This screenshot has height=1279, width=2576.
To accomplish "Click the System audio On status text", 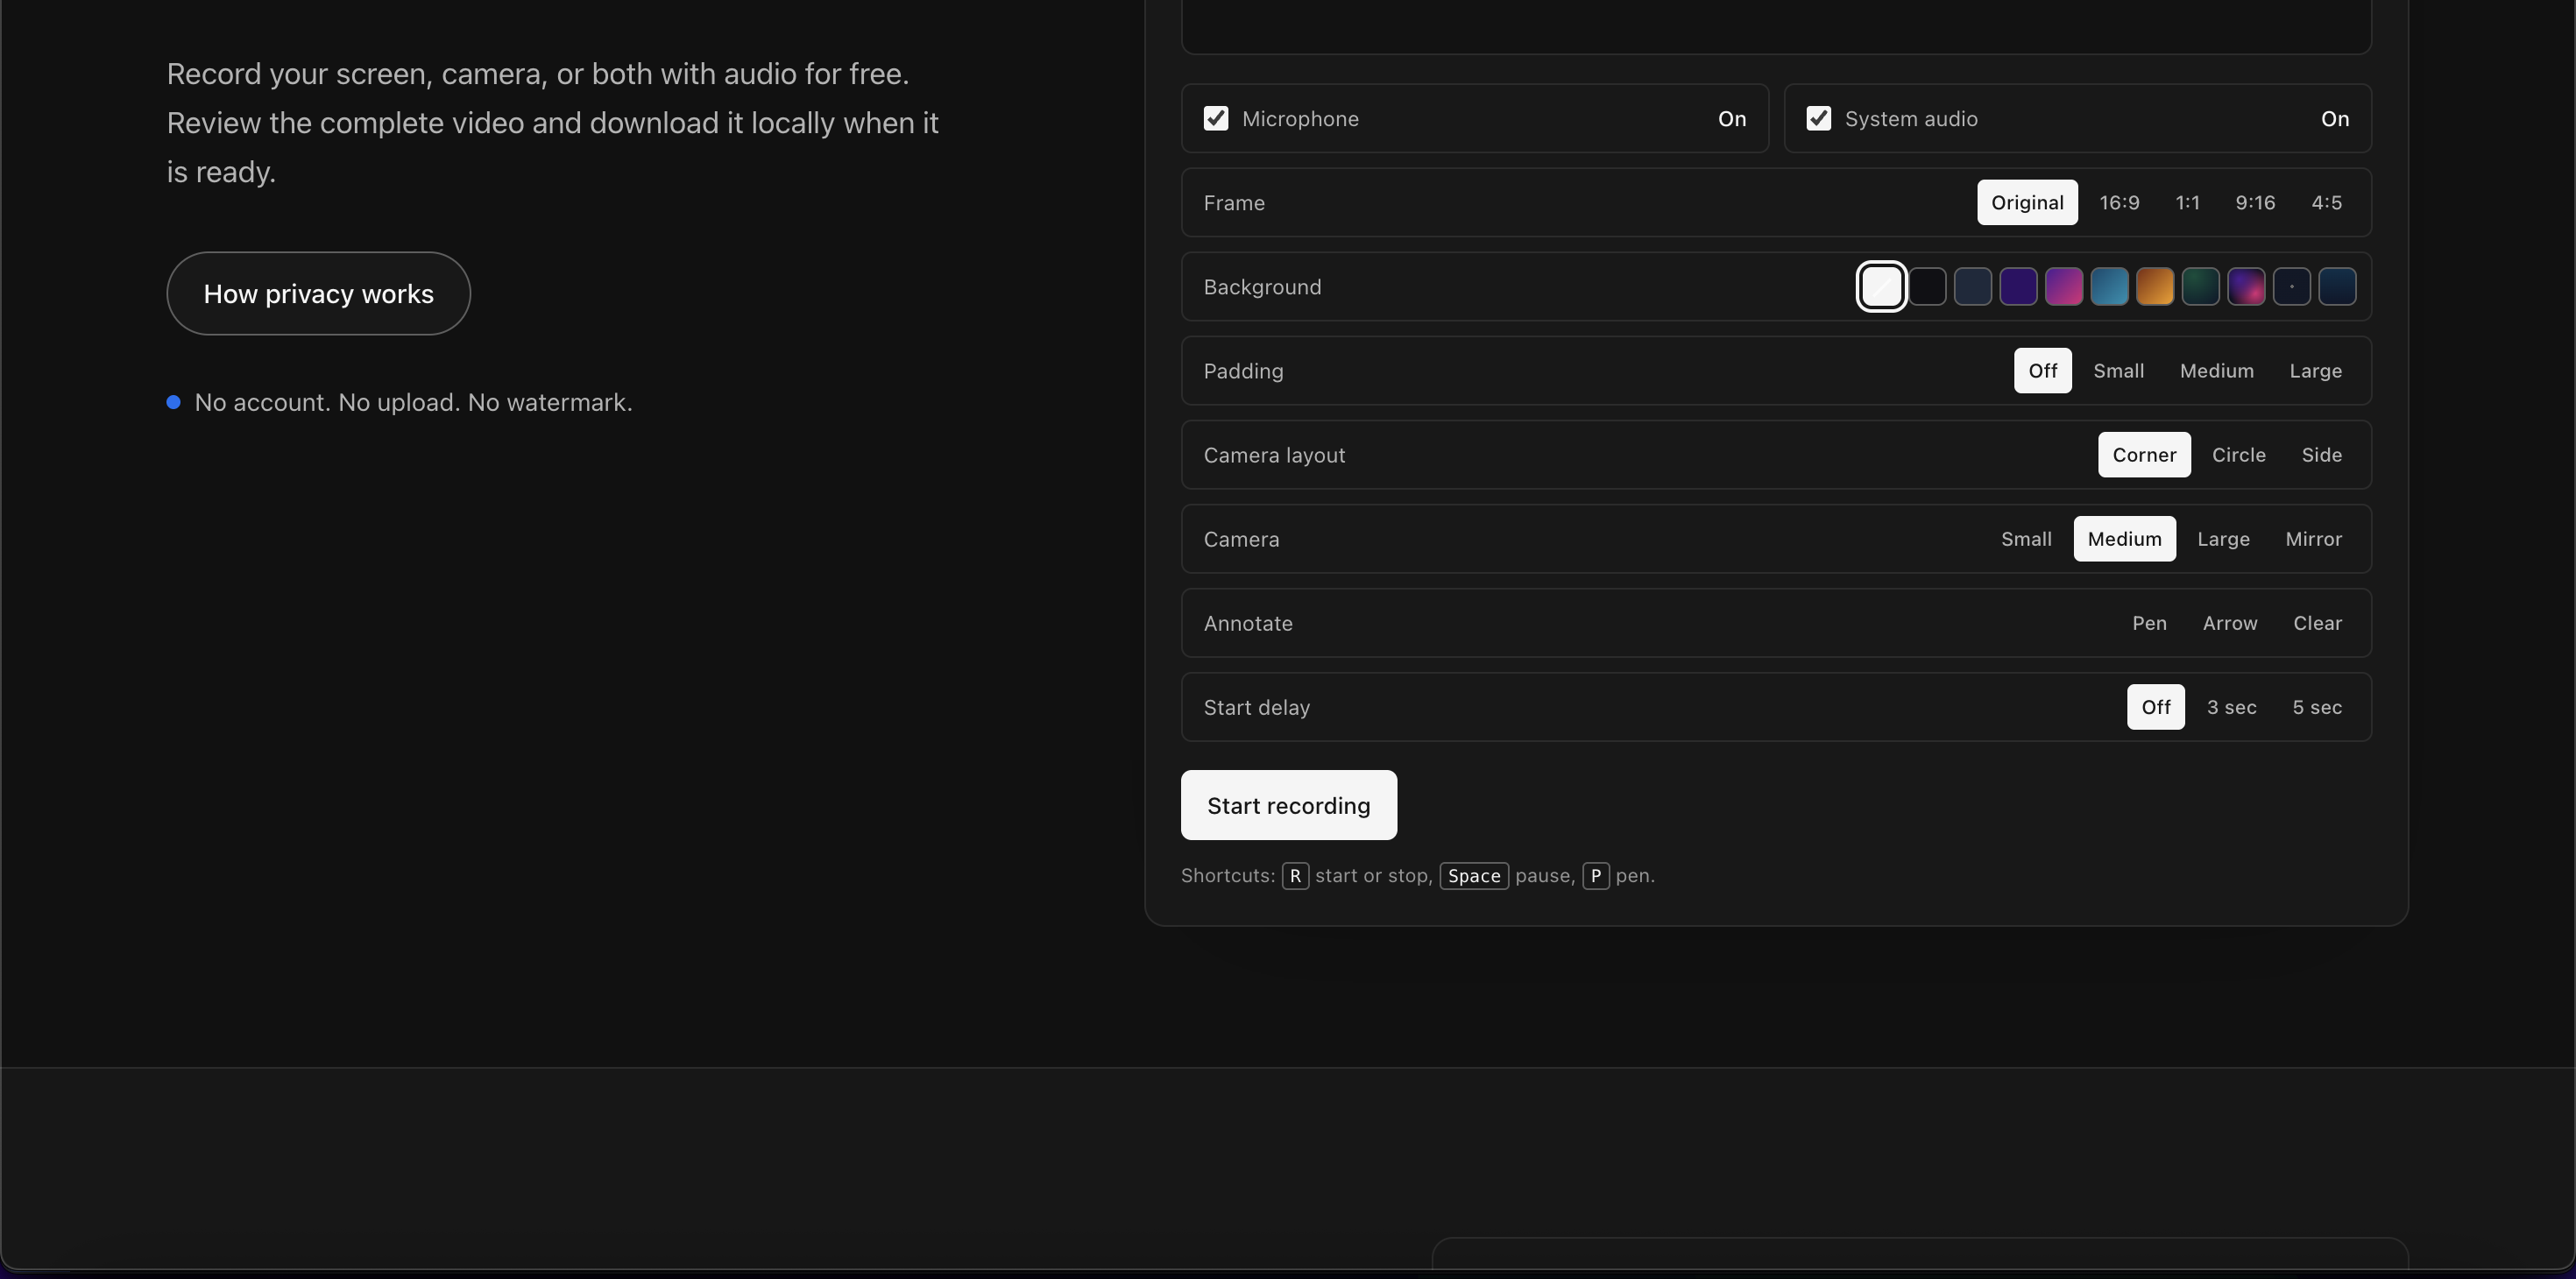I will (2334, 119).
